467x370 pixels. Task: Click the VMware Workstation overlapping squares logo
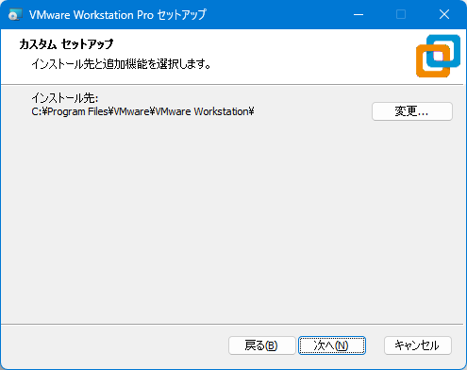pyautogui.click(x=438, y=56)
